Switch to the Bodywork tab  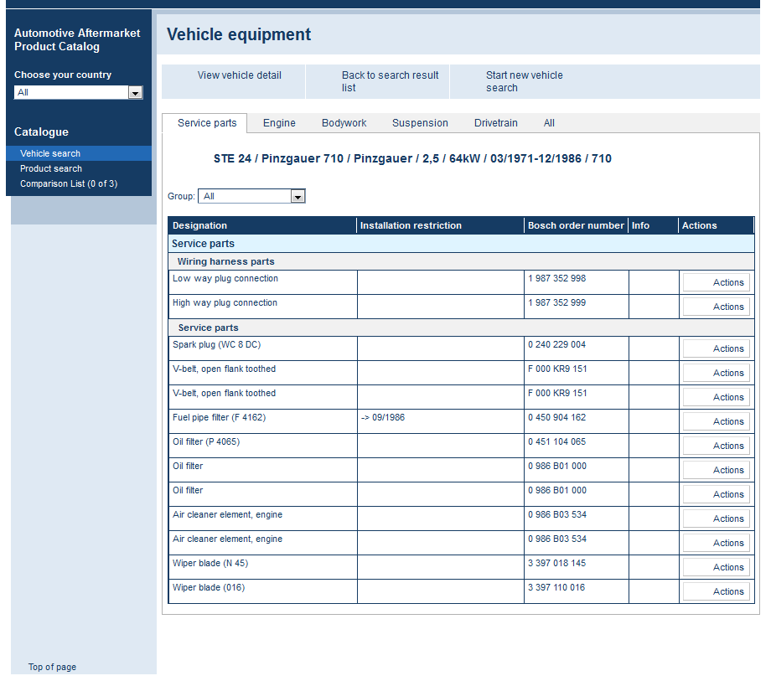pos(344,123)
